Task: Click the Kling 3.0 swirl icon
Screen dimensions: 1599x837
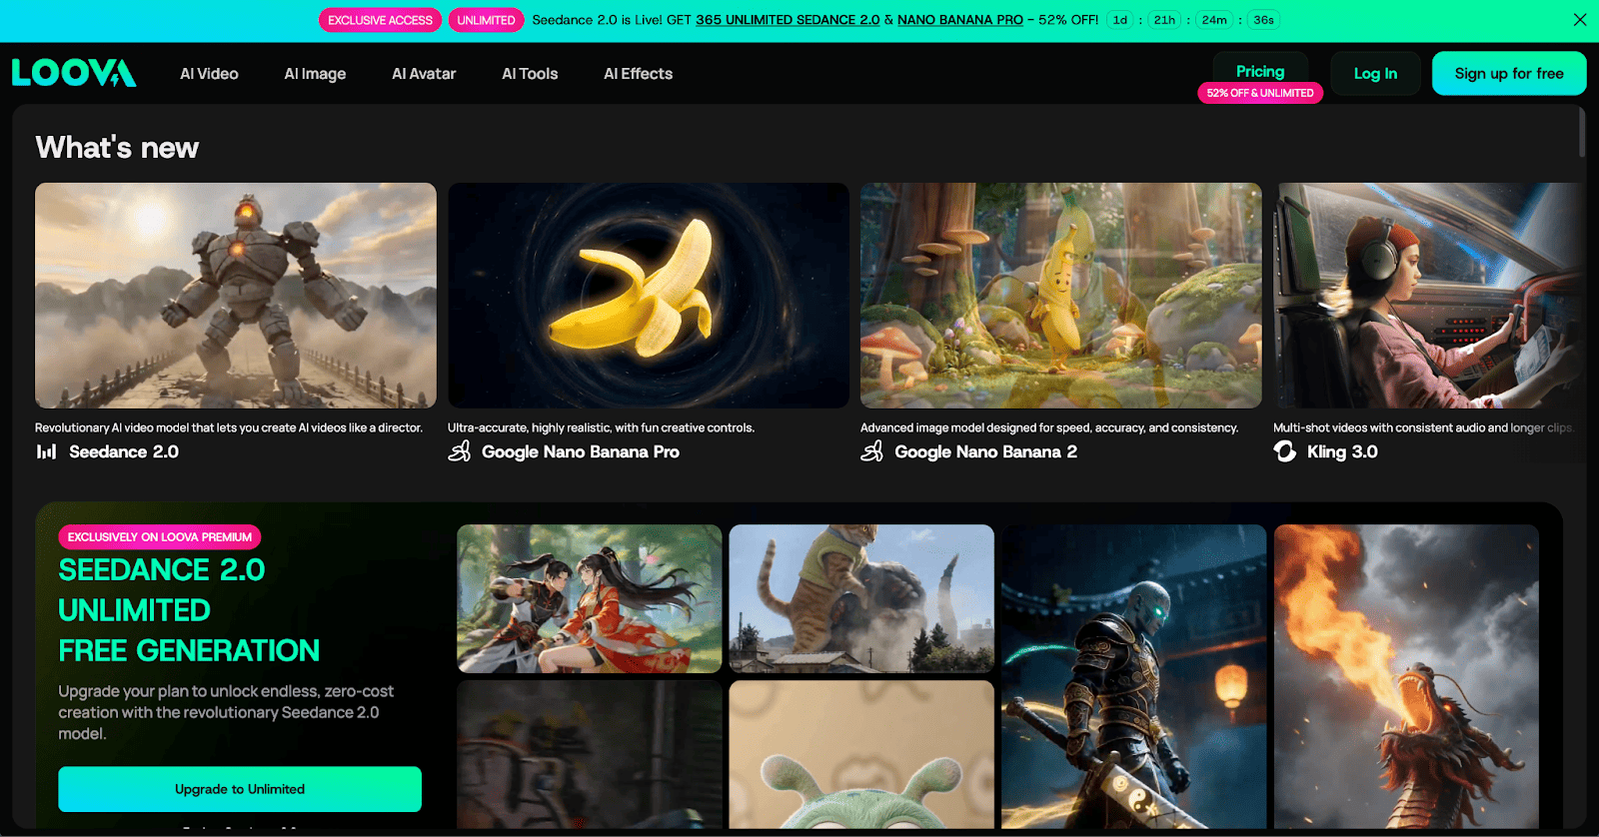Action: pyautogui.click(x=1285, y=451)
